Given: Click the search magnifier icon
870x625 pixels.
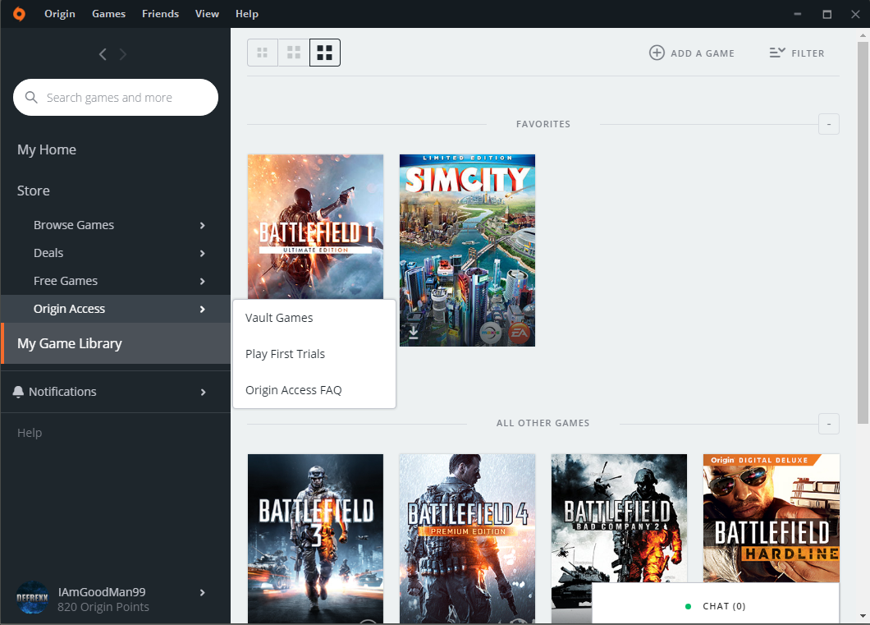Looking at the screenshot, I should 31,97.
